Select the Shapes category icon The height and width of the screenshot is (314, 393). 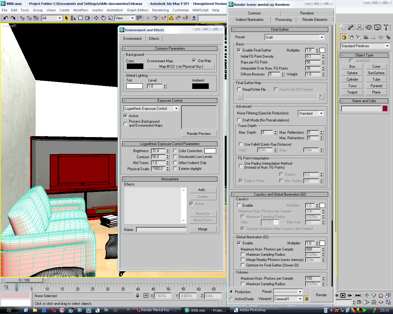[x=351, y=37]
